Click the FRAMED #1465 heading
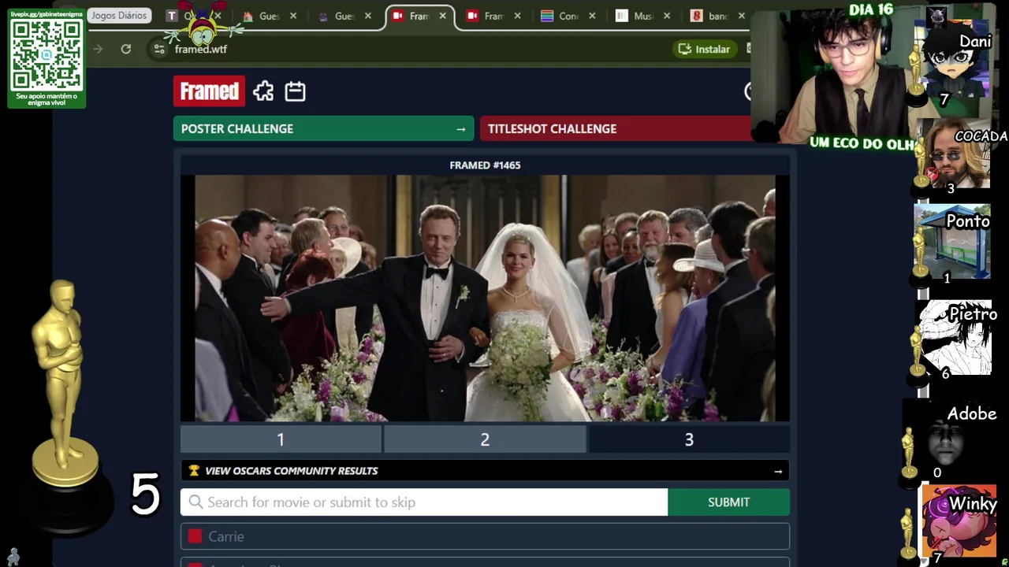This screenshot has height=567, width=1009. (485, 165)
